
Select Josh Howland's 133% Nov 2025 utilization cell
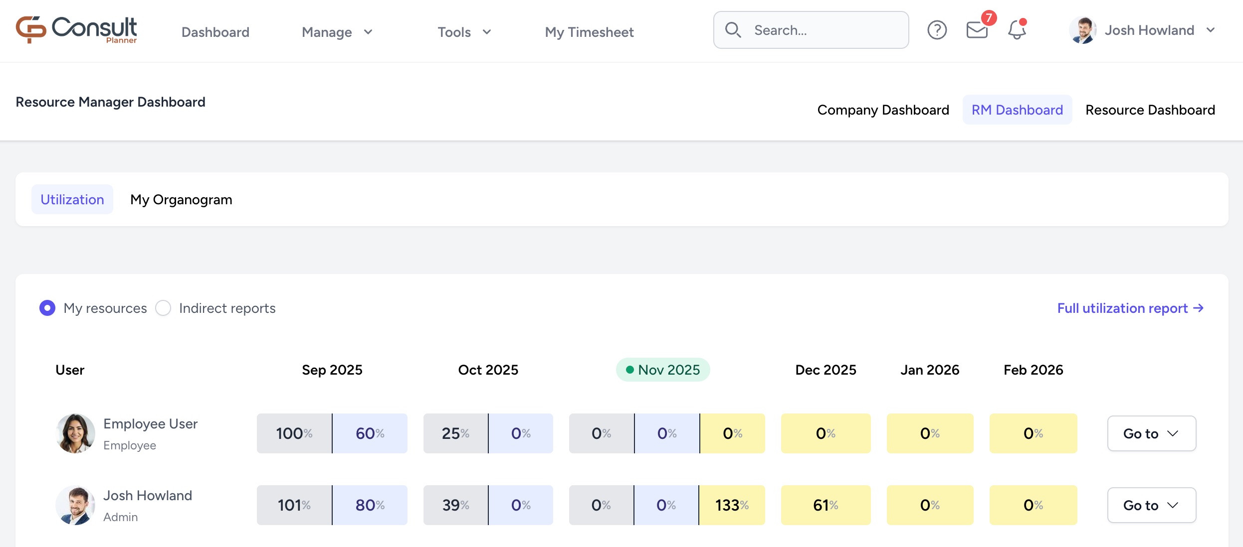click(732, 505)
